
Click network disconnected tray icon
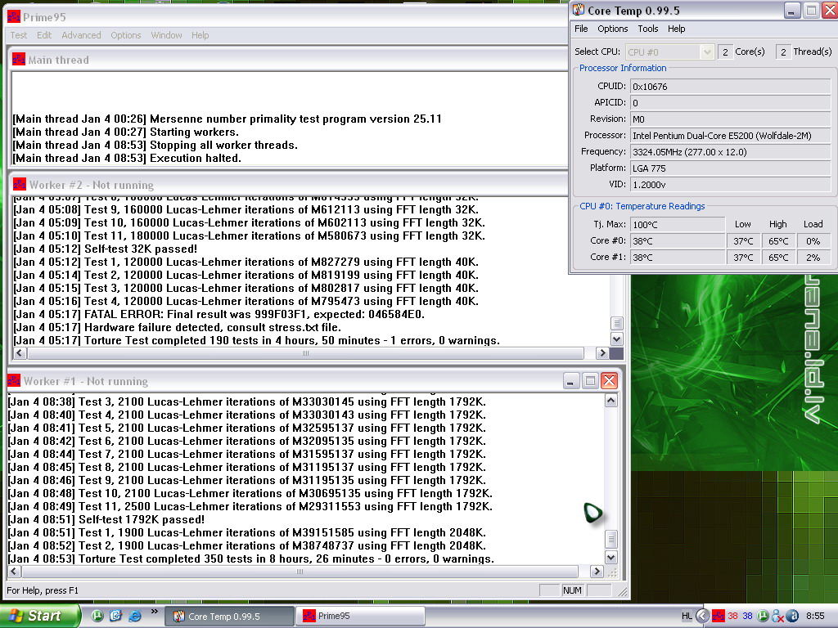[x=777, y=617]
